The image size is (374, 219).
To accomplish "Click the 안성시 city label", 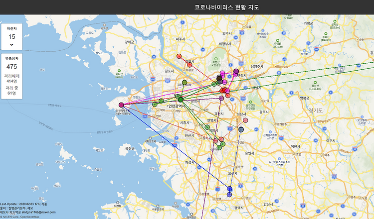I will coord(268,204).
